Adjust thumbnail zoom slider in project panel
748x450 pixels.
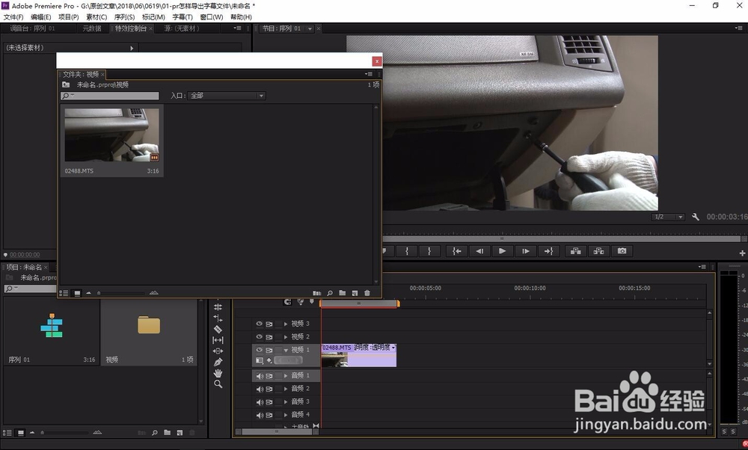[x=65, y=433]
